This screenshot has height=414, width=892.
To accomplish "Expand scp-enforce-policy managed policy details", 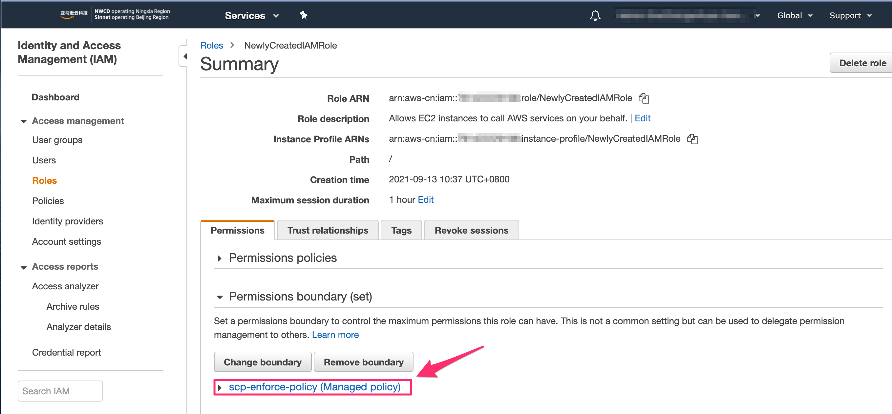I will pos(220,387).
